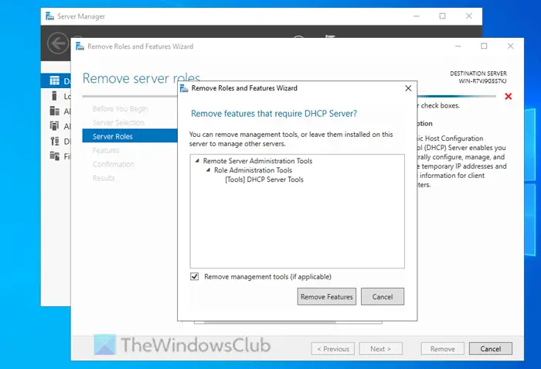541x369 pixels.
Task: Select the DHCP role icon in Server Manager sidebar
Action: coord(55,141)
